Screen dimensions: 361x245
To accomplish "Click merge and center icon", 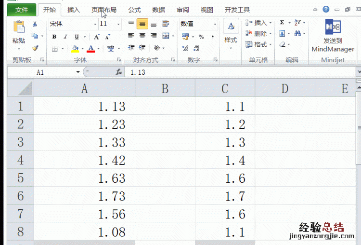I will point(166,36).
